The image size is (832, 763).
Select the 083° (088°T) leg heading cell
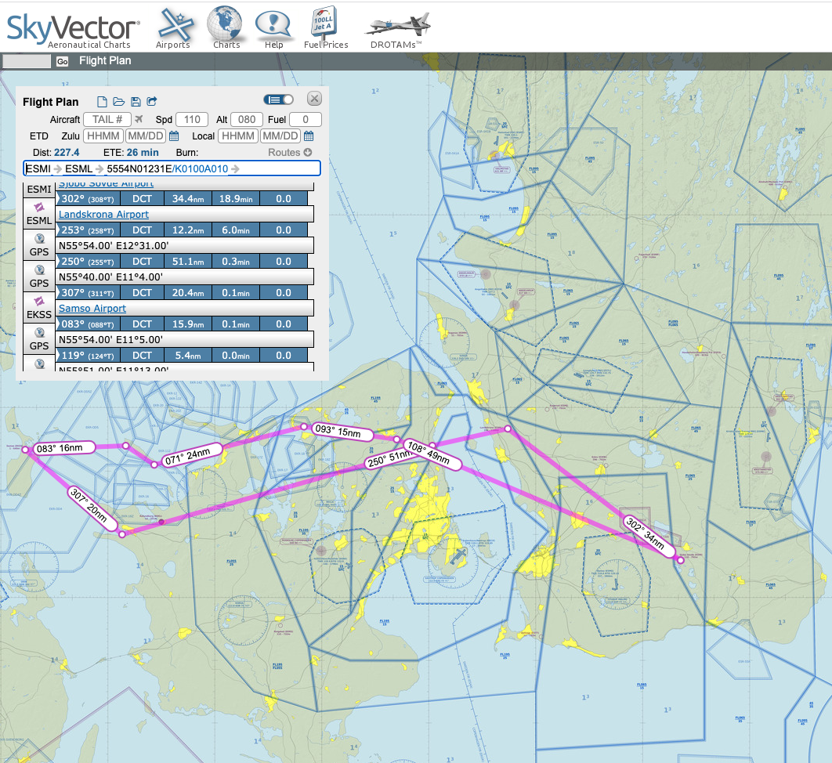(88, 324)
